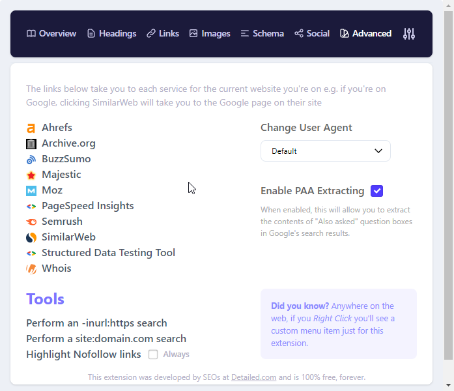Screen dimensions: 454x391
Task: Click the scrollbar up arrow
Action: (448, 6)
